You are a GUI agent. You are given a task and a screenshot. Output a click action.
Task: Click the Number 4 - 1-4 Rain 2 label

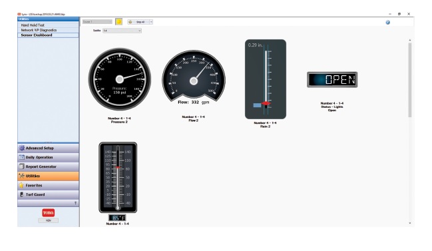tap(266, 125)
